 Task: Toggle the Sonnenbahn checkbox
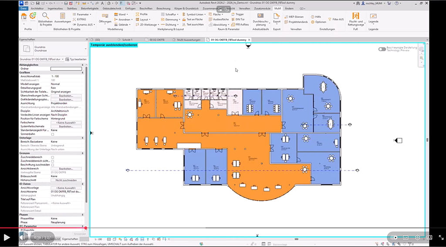pos(53,134)
